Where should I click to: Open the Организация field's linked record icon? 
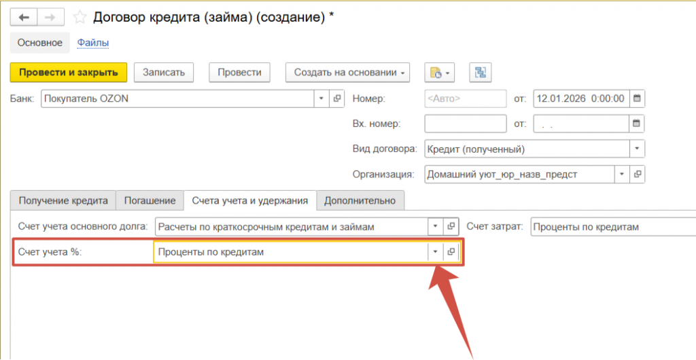pos(638,174)
